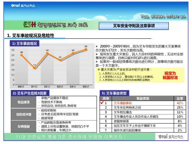Click the '叉车撞击作业人员及作业人员被压' row

coord(143,117)
